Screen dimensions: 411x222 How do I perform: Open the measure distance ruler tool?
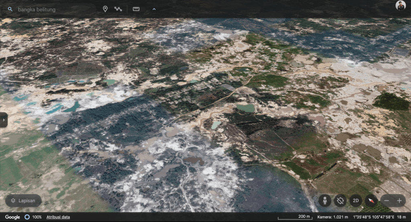(136, 9)
